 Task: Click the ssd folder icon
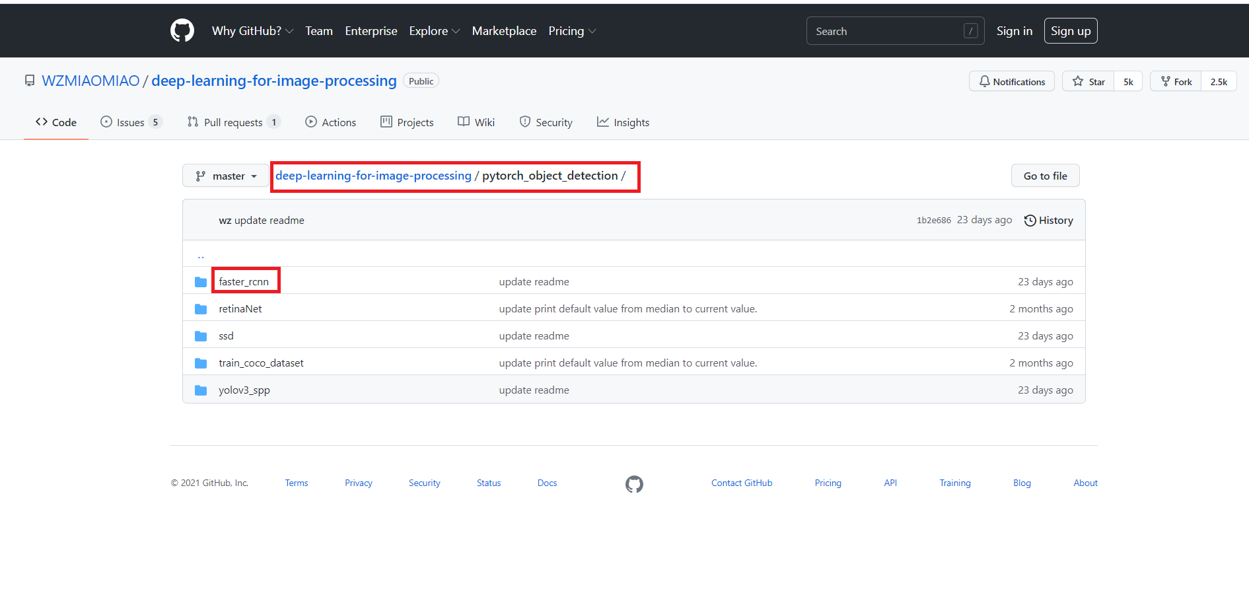point(201,336)
